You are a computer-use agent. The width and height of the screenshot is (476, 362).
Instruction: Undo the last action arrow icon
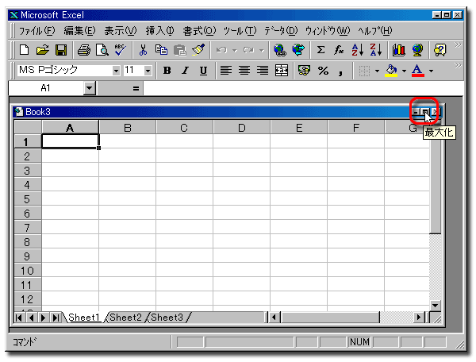tap(221, 50)
